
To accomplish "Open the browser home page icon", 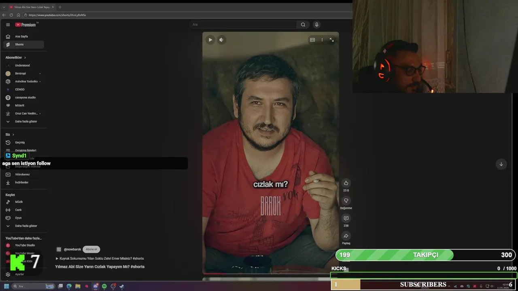I will pos(18,15).
